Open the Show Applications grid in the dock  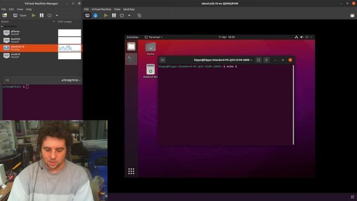131,171
